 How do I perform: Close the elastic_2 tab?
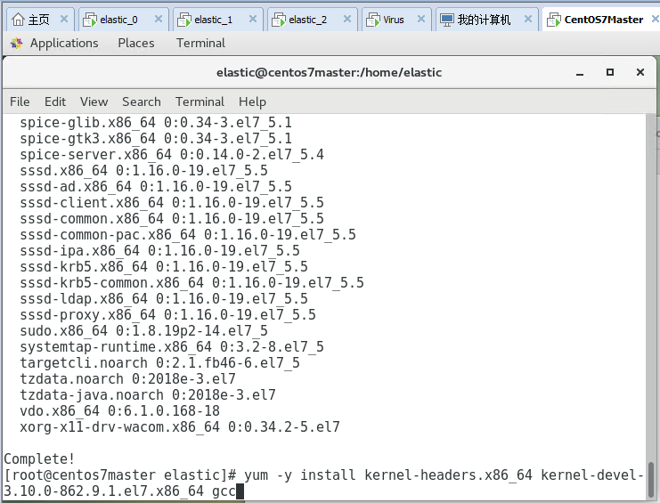point(347,19)
